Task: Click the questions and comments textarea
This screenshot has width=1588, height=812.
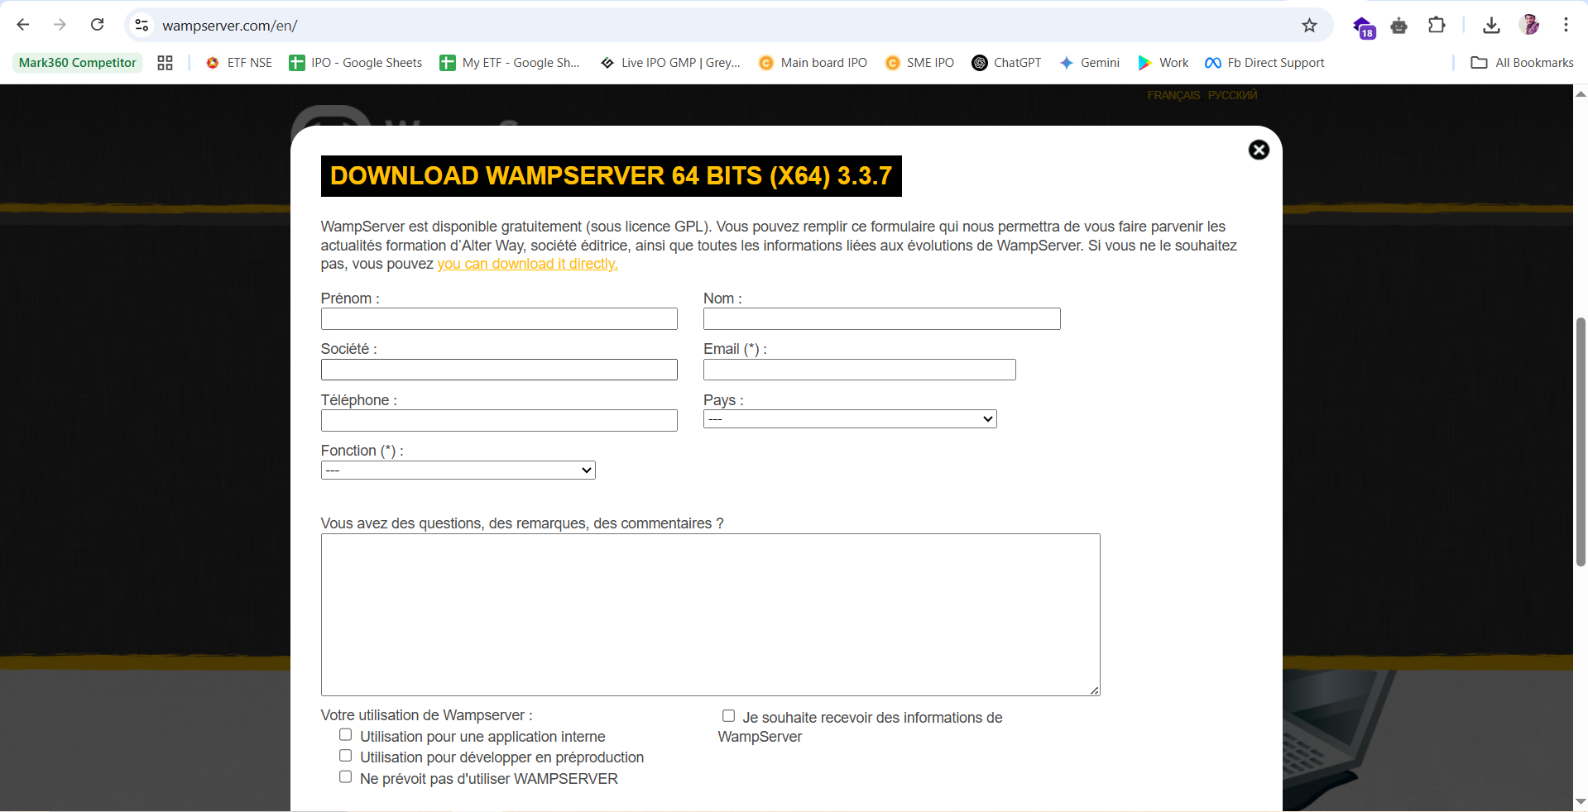Action: [x=710, y=614]
